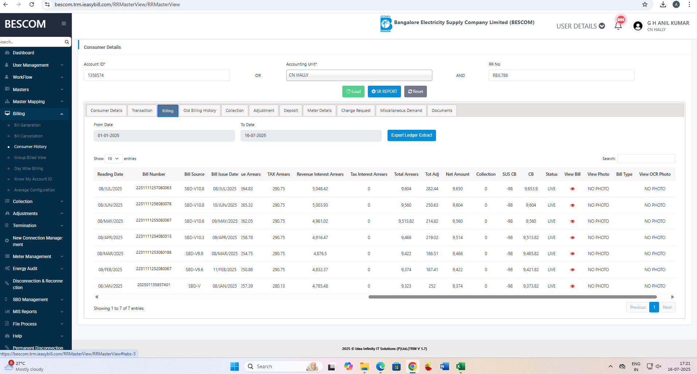The width and height of the screenshot is (697, 374).
Task: View bill for 08/MAR/2025 row
Action: [572, 254]
